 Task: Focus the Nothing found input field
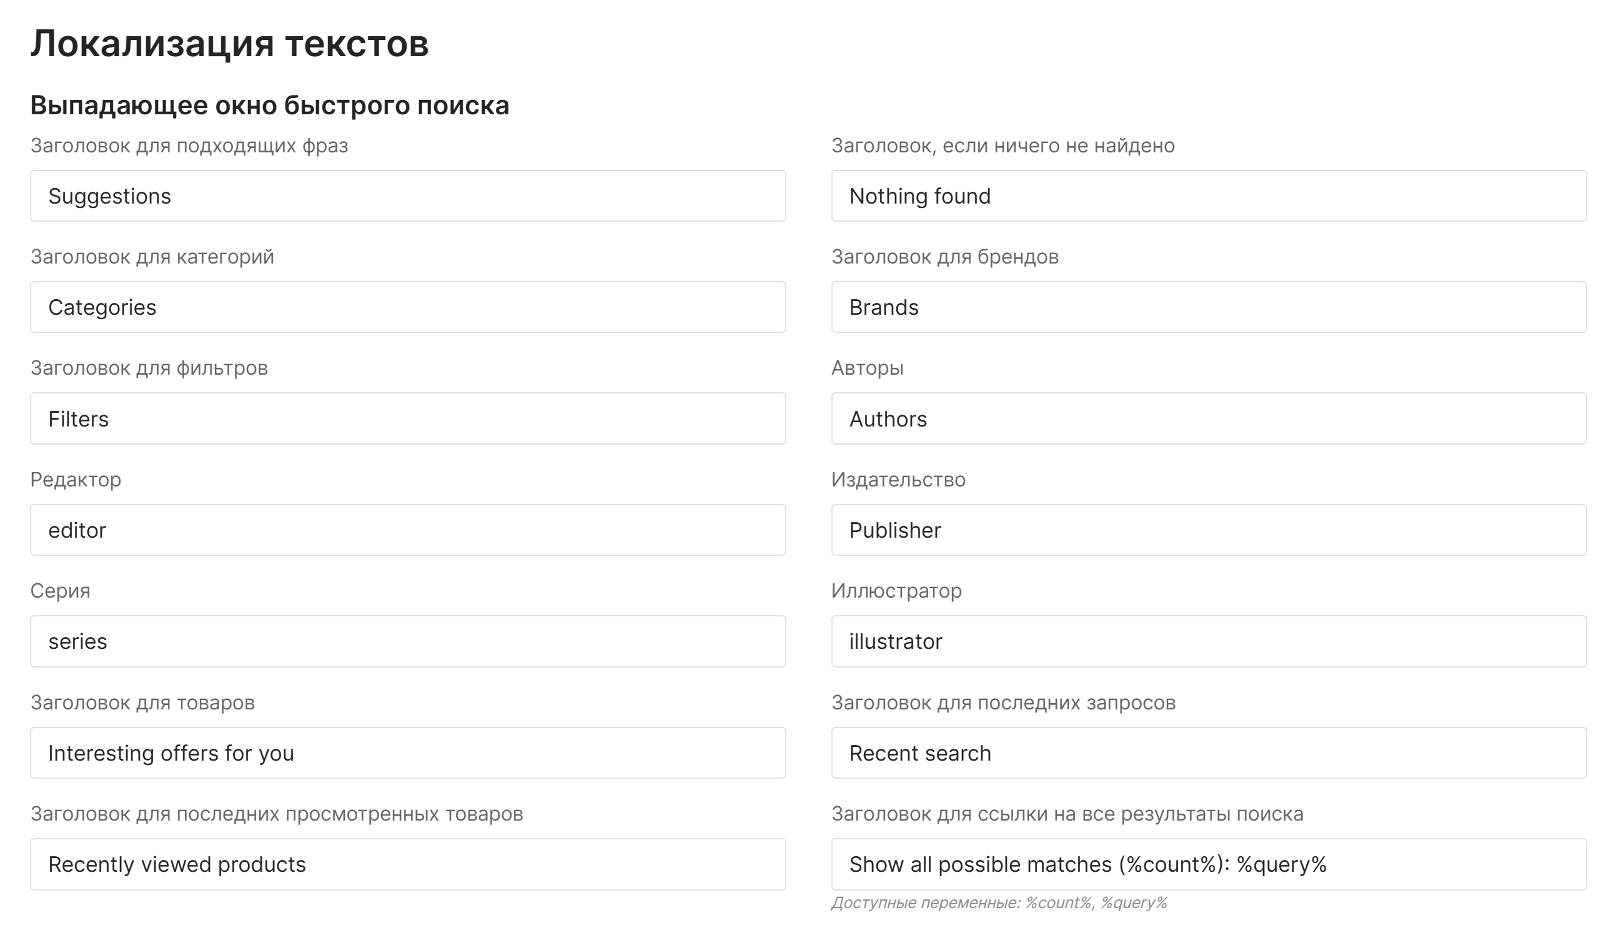pos(1209,195)
